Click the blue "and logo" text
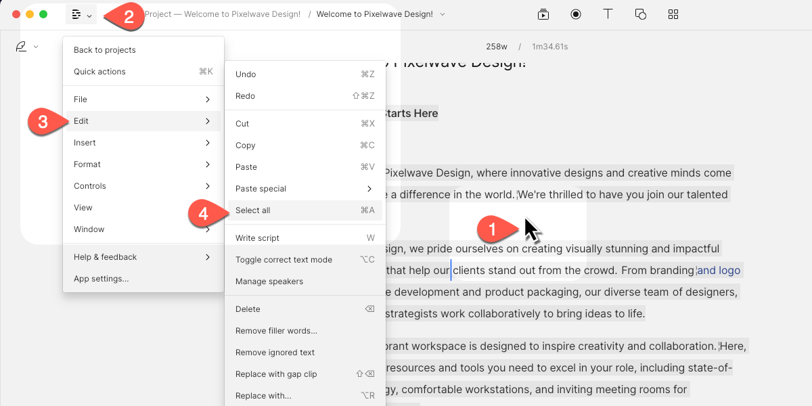 [719, 271]
